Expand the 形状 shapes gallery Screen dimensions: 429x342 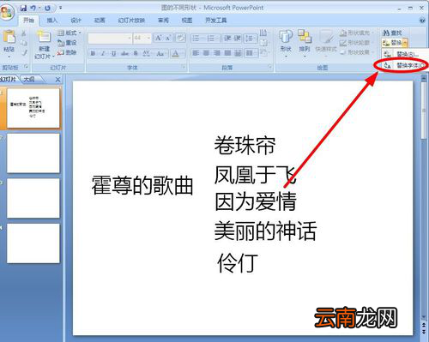pyautogui.click(x=286, y=43)
